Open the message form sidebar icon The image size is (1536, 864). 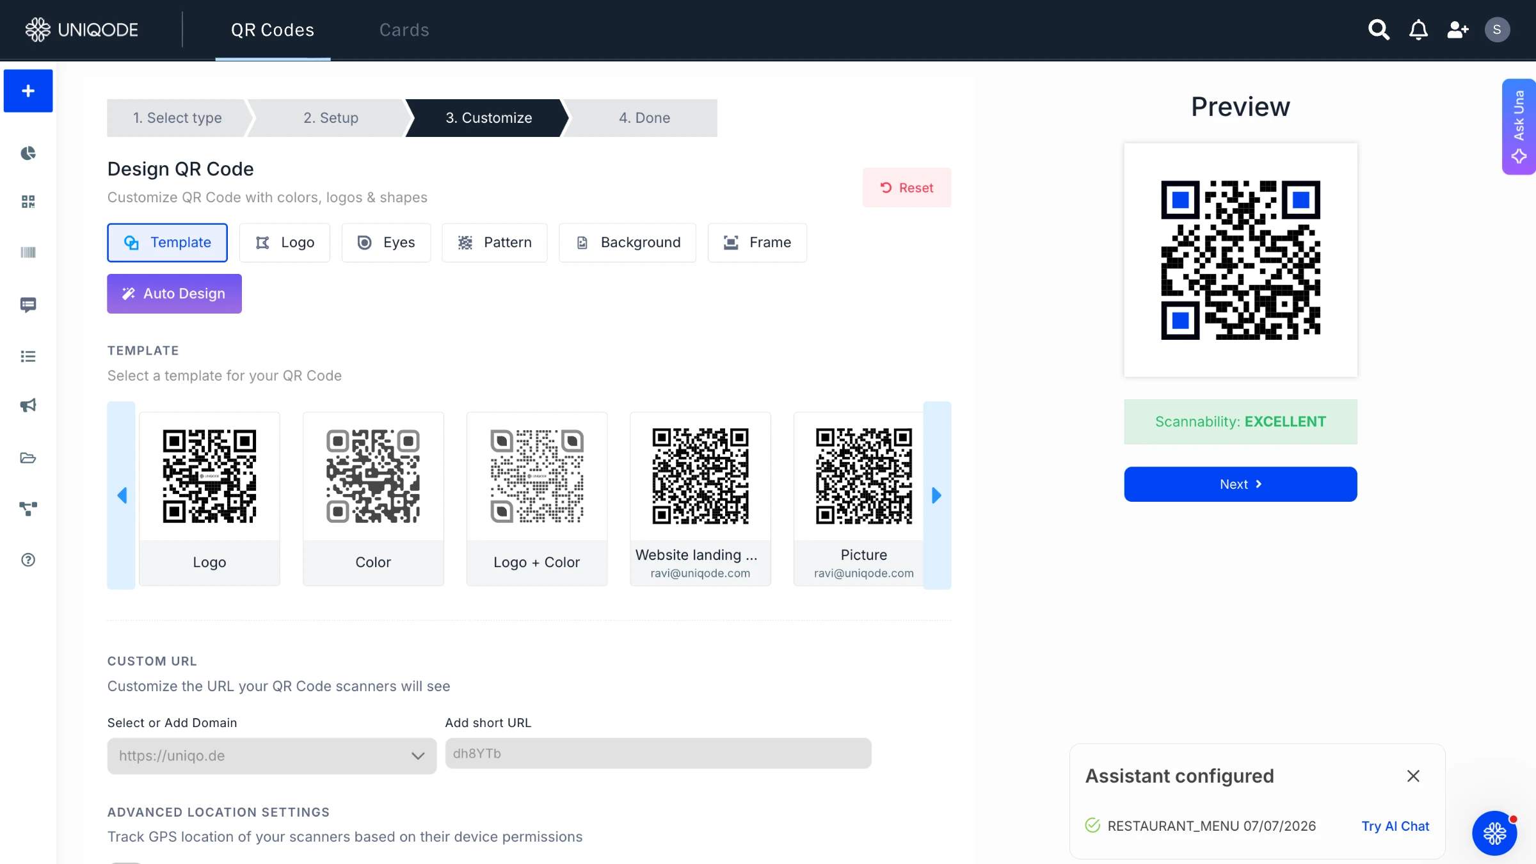coord(28,305)
